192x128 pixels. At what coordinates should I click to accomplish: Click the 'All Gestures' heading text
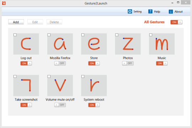(154, 22)
